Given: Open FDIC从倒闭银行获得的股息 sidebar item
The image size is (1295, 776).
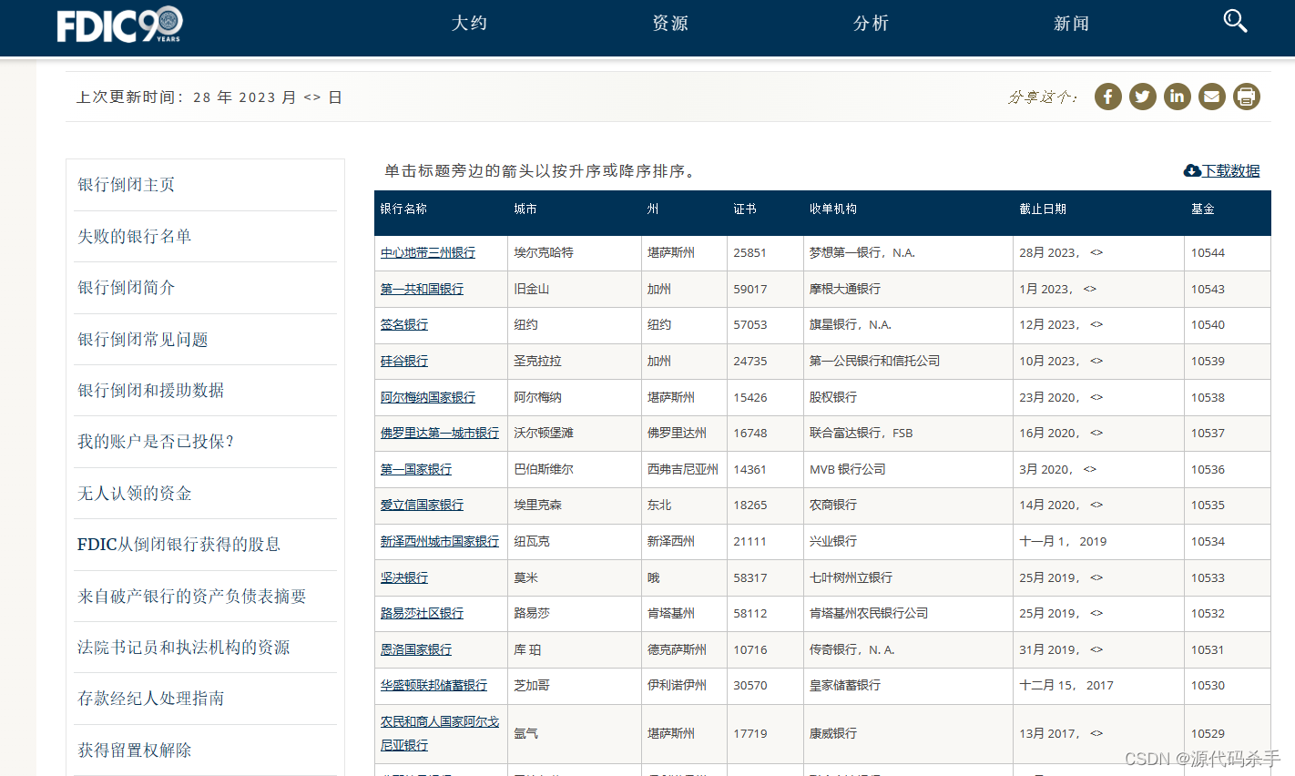Looking at the screenshot, I should coord(178,545).
